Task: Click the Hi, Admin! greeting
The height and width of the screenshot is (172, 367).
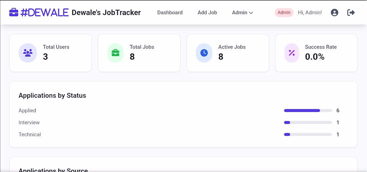Action: click(x=310, y=13)
